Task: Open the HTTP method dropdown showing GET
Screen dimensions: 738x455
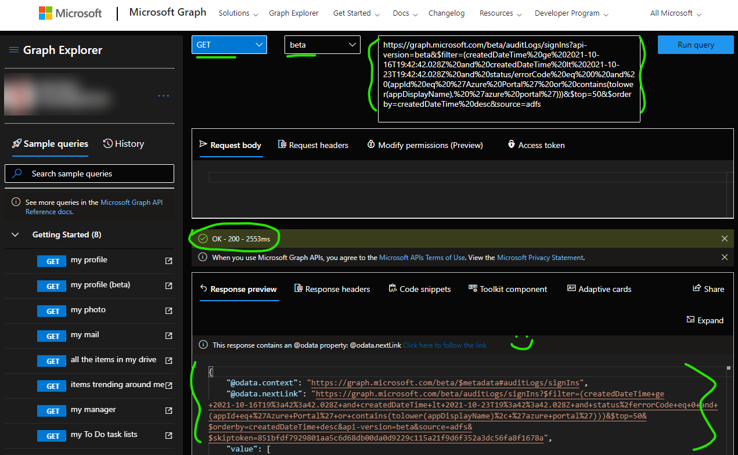Action: click(229, 44)
